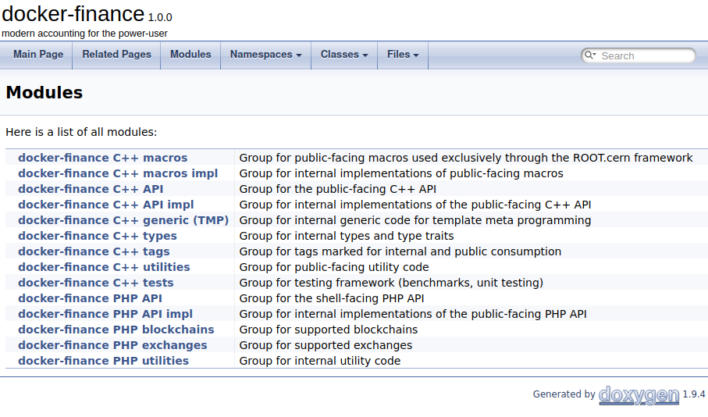Expand the Namespaces dropdown menu
Screen dimensions: 708x417
[x=265, y=55]
